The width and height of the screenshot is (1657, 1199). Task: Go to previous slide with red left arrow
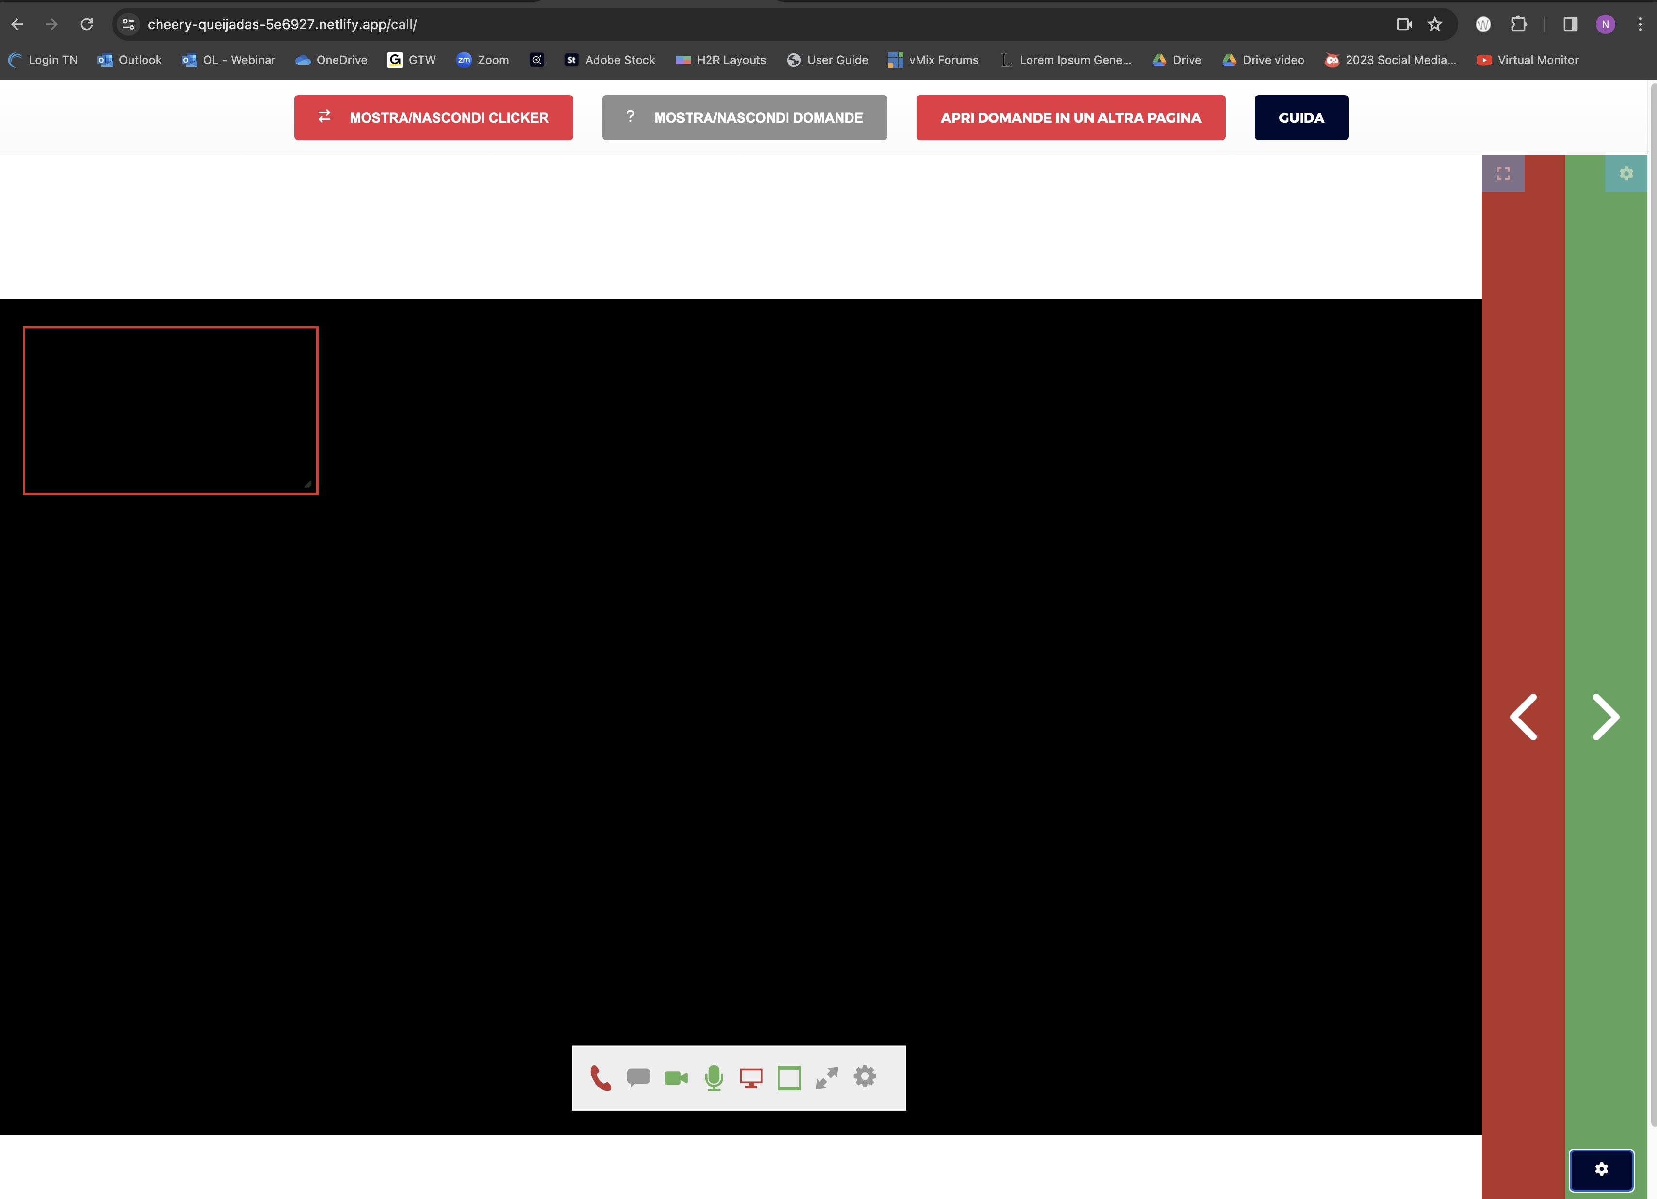[1523, 717]
